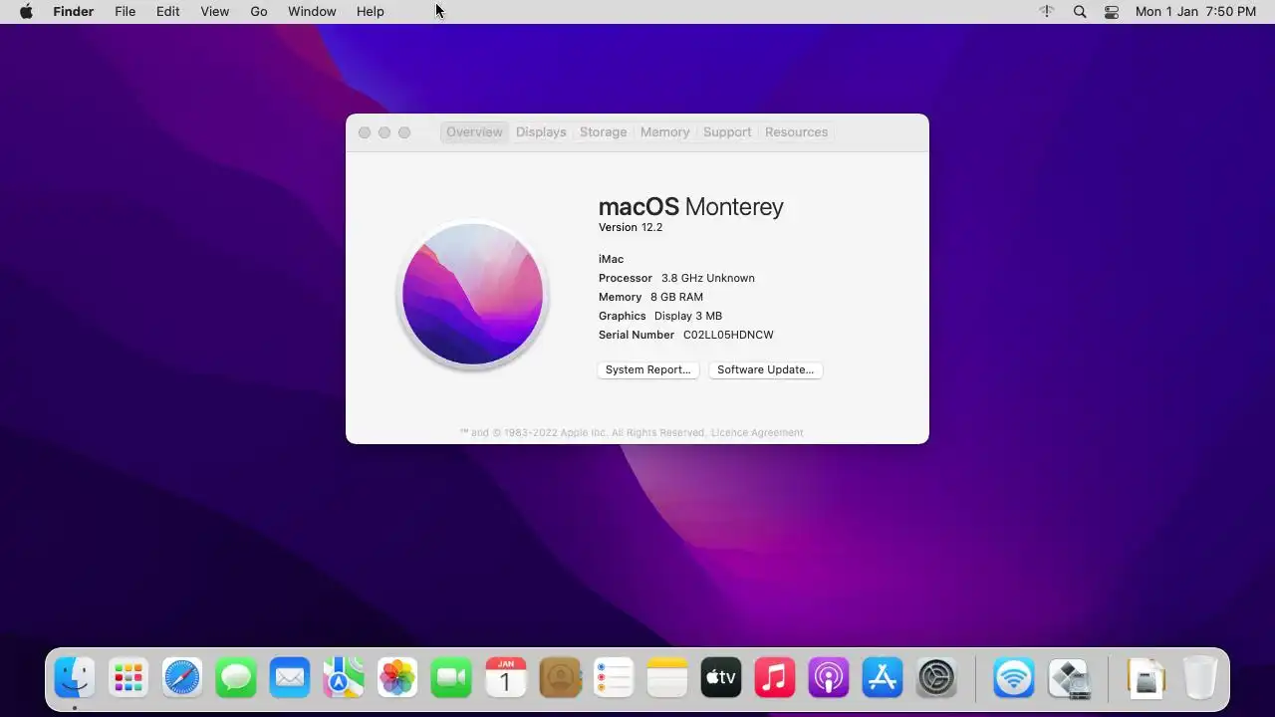Open the Licence Agreement link
This screenshot has height=717, width=1275.
pyautogui.click(x=757, y=433)
